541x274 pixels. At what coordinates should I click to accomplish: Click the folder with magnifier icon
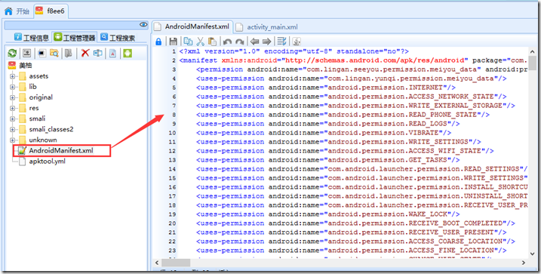coord(54,53)
